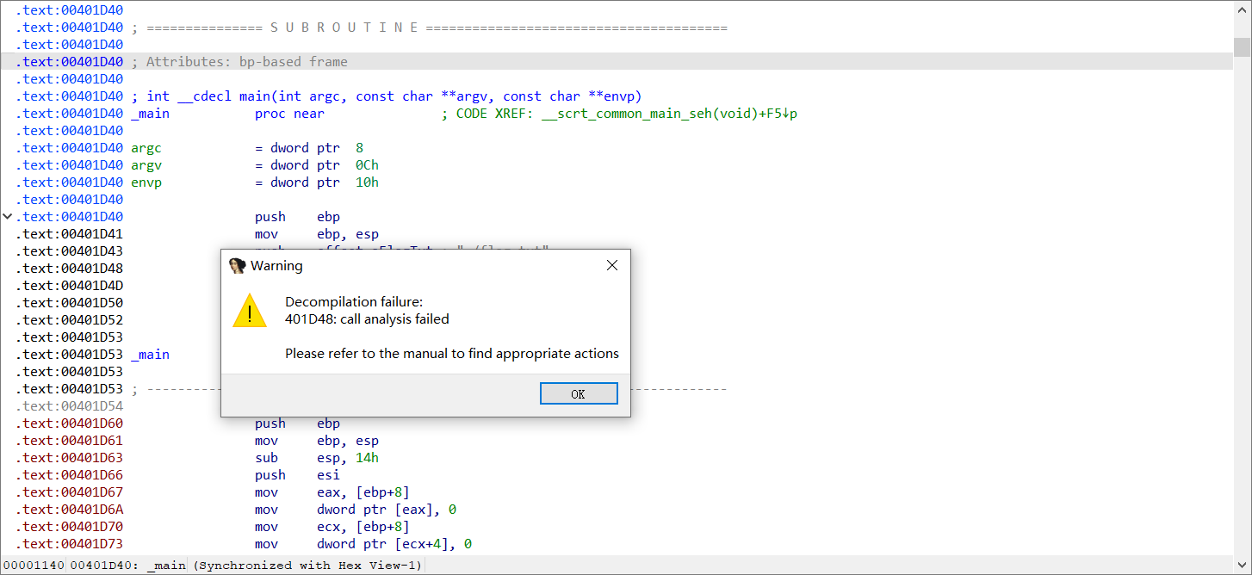The image size is (1252, 575).
Task: Click the scrollbar down arrow
Action: pyautogui.click(x=1242, y=564)
